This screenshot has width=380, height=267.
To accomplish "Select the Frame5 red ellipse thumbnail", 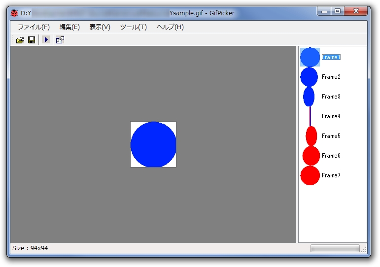I will tap(311, 136).
